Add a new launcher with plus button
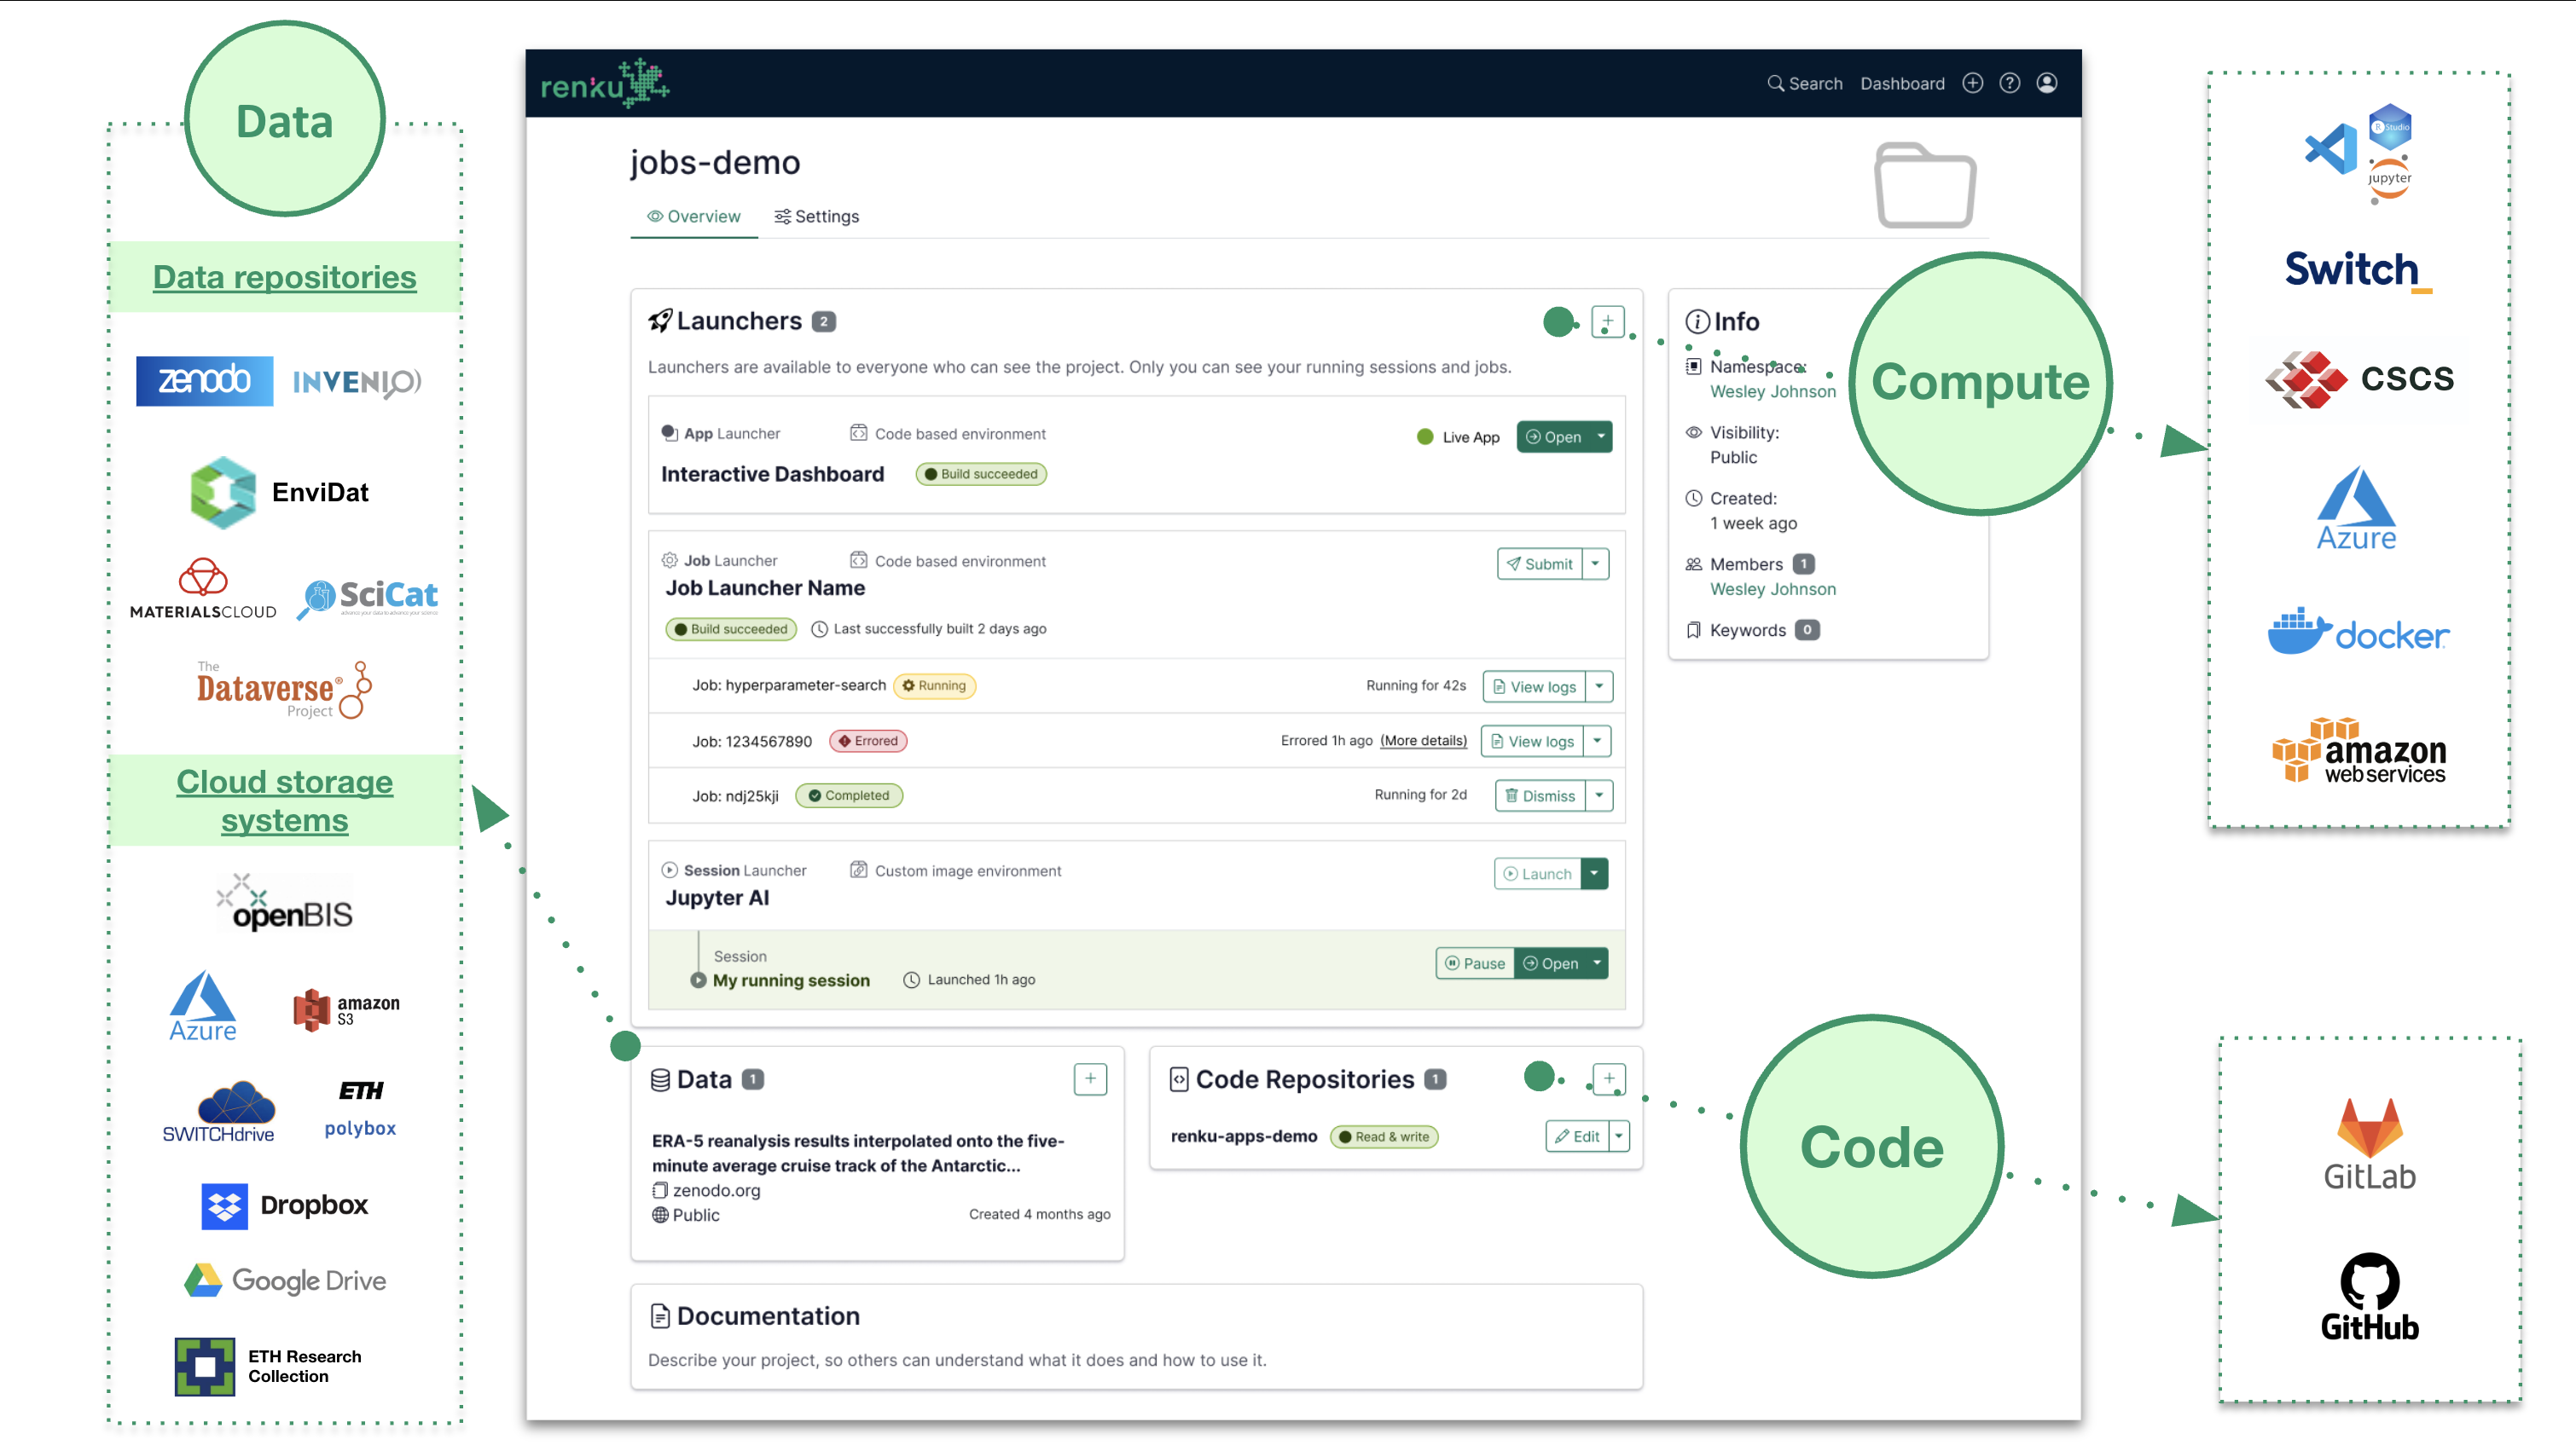Viewport: 2576px width, 1451px height. point(1607,321)
